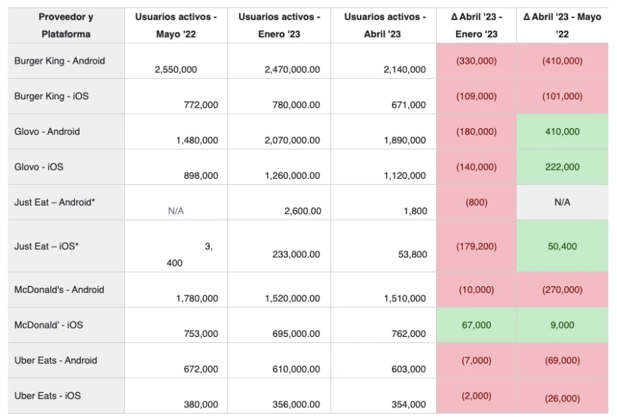Select the 'Uber Eats - iOS' row label

click(66, 396)
